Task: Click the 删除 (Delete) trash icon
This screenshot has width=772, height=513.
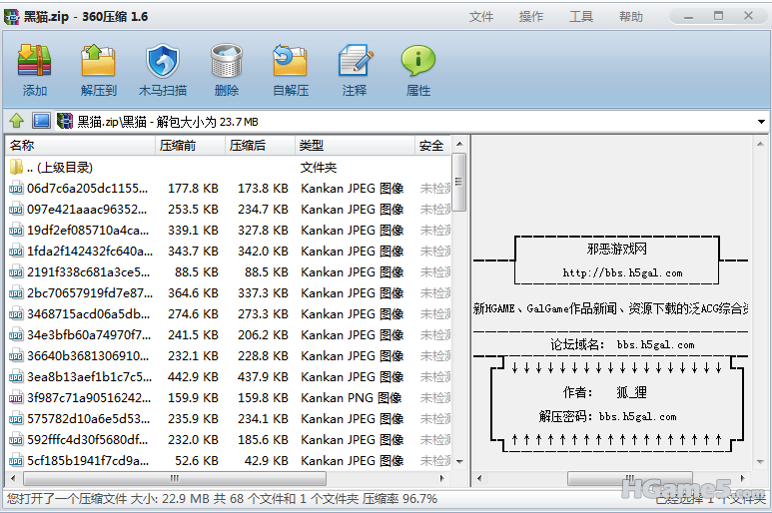Action: tap(227, 70)
